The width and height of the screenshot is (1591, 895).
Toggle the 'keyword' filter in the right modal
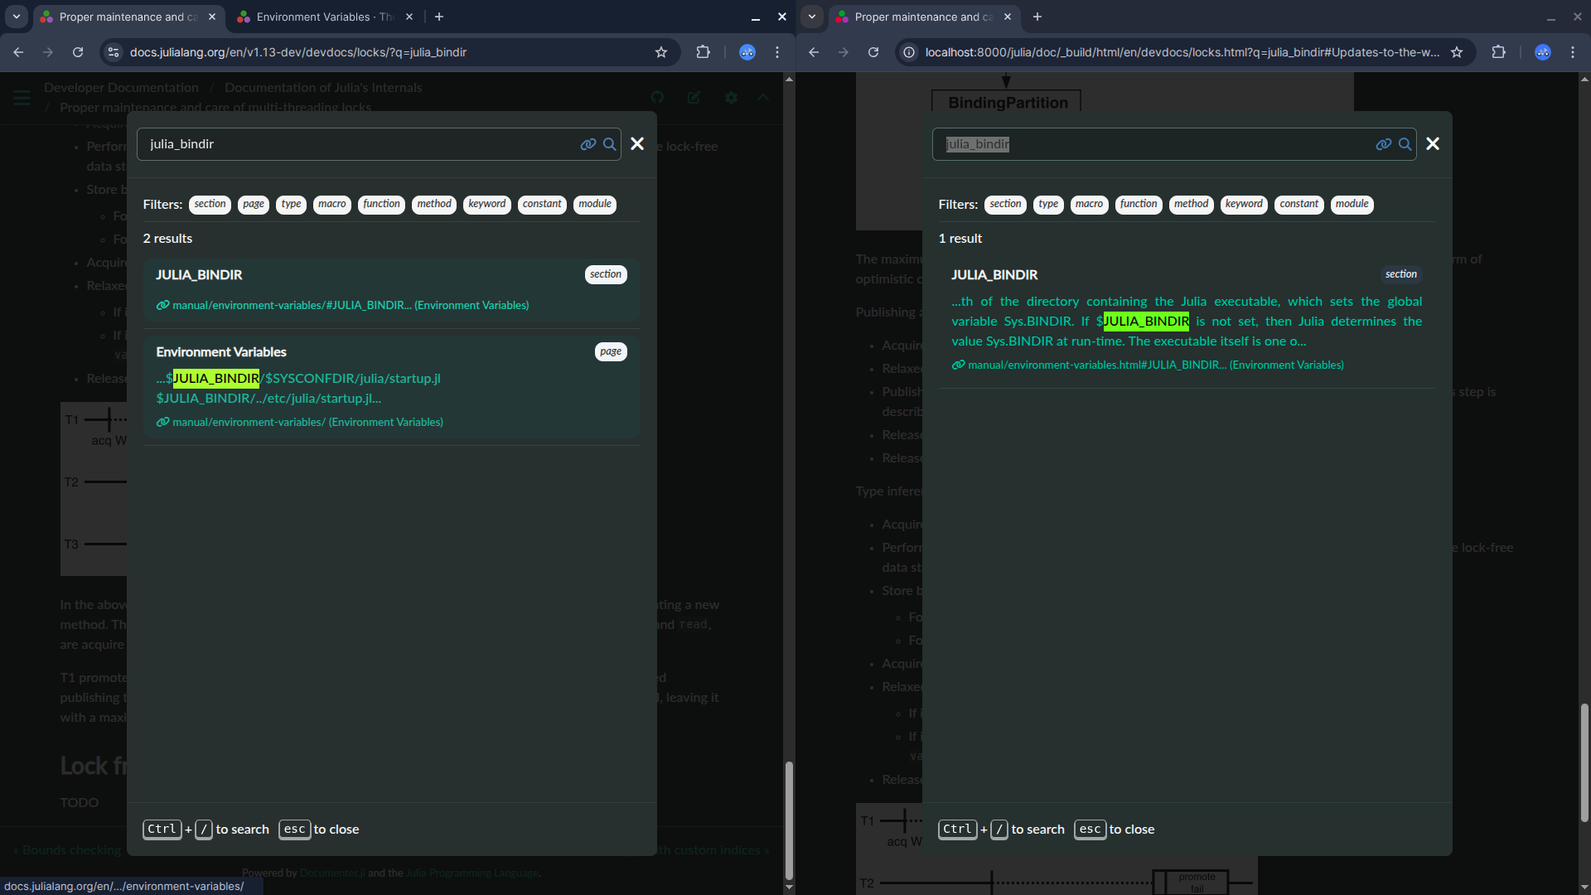pos(1244,204)
